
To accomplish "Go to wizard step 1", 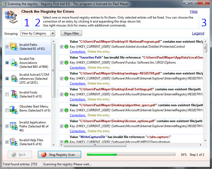I will 27,23.
